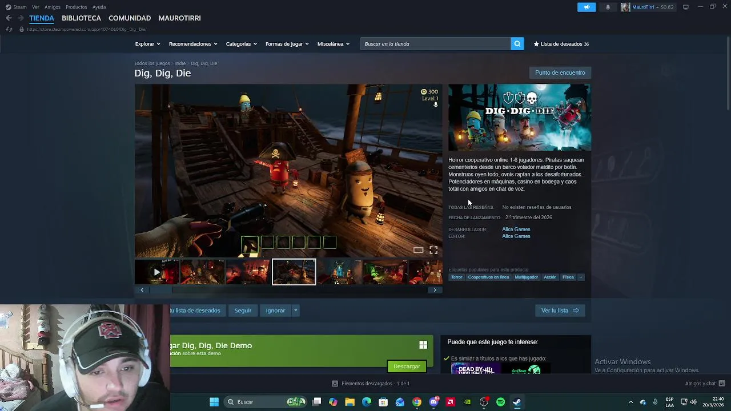Open Windows Start menu

[x=214, y=402]
